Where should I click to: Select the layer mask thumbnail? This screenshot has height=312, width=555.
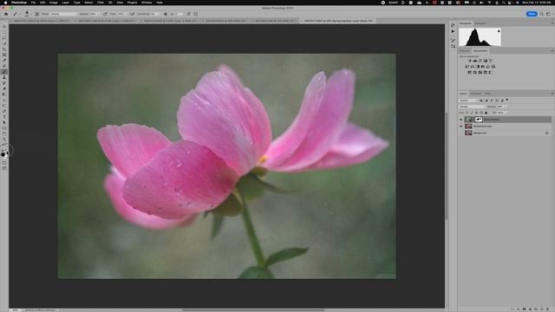479,120
